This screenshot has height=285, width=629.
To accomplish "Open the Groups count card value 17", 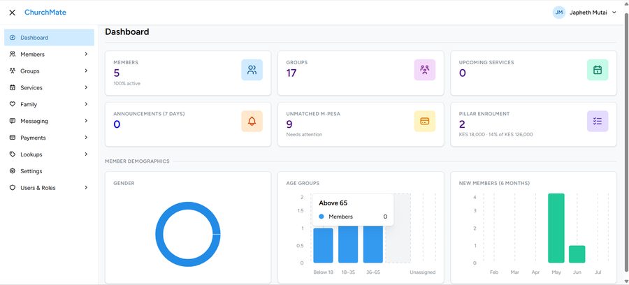I will click(291, 73).
